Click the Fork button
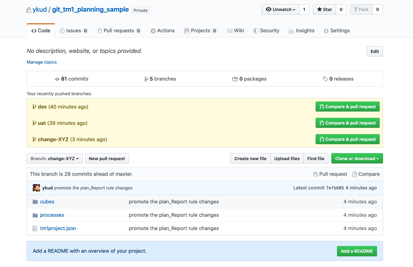This screenshot has height=267, width=413. (x=361, y=10)
